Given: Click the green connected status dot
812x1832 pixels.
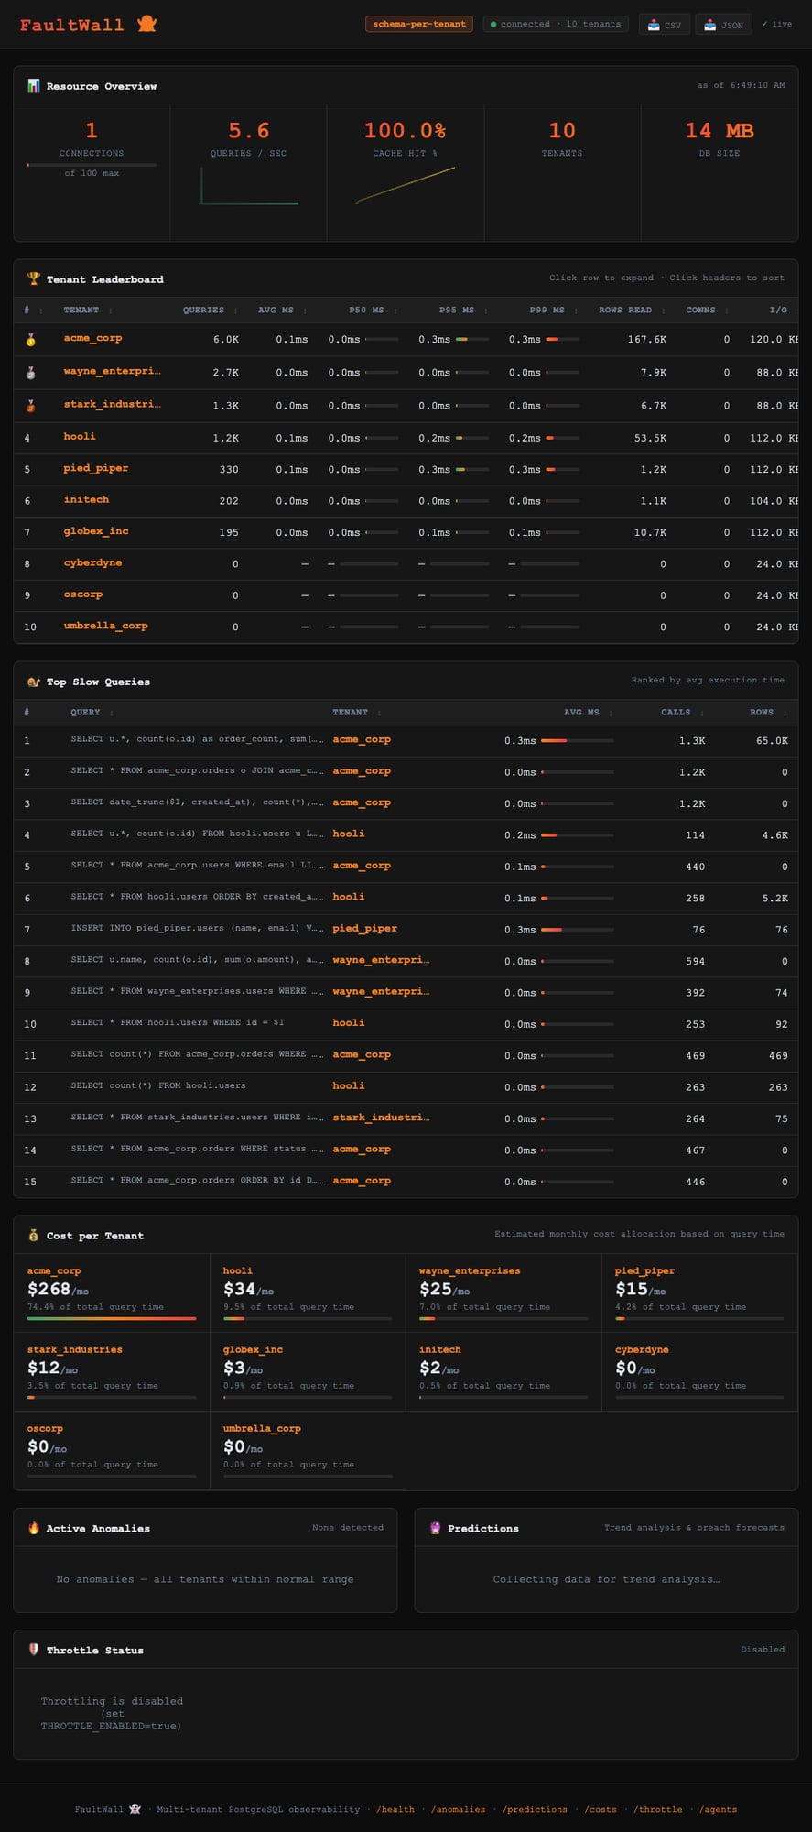Looking at the screenshot, I should click(x=493, y=25).
